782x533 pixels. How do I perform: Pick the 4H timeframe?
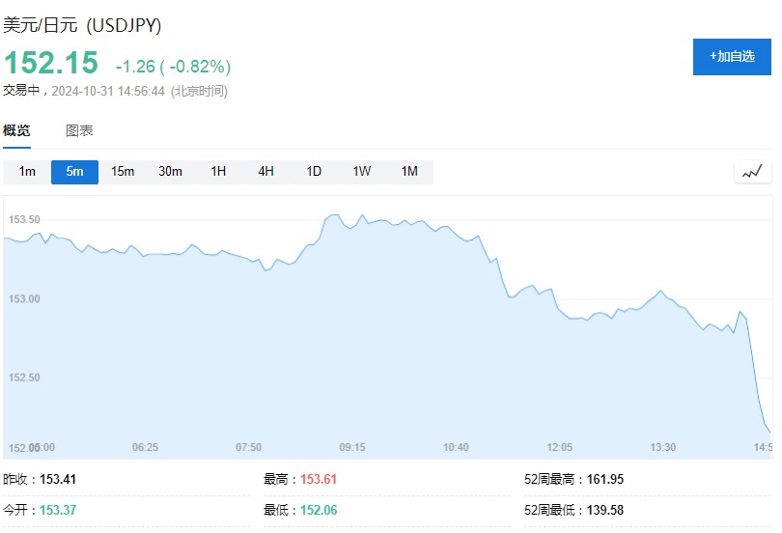point(265,172)
